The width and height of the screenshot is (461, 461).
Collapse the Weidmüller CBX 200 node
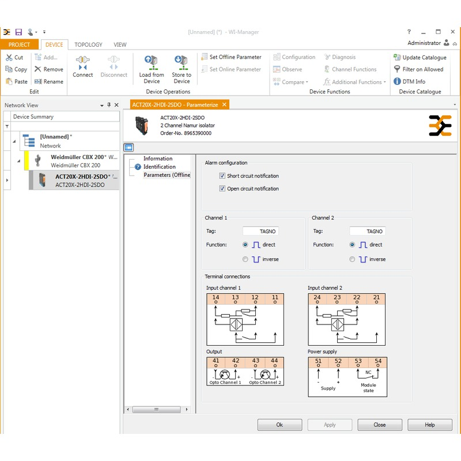tap(18, 161)
